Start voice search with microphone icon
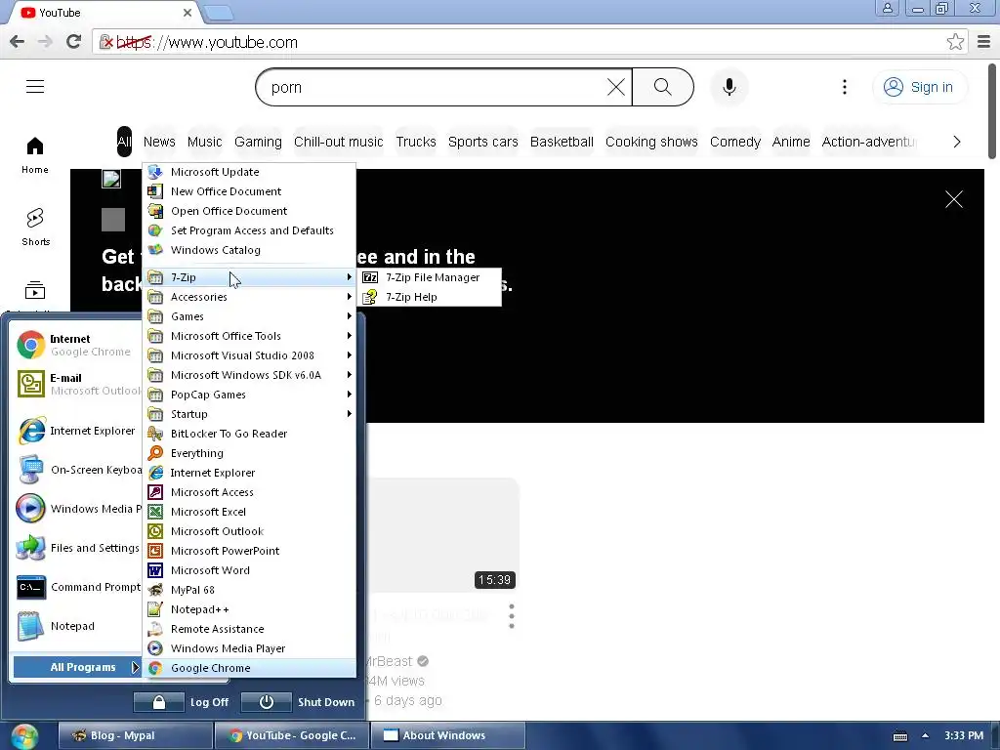Image resolution: width=1000 pixels, height=750 pixels. (729, 87)
